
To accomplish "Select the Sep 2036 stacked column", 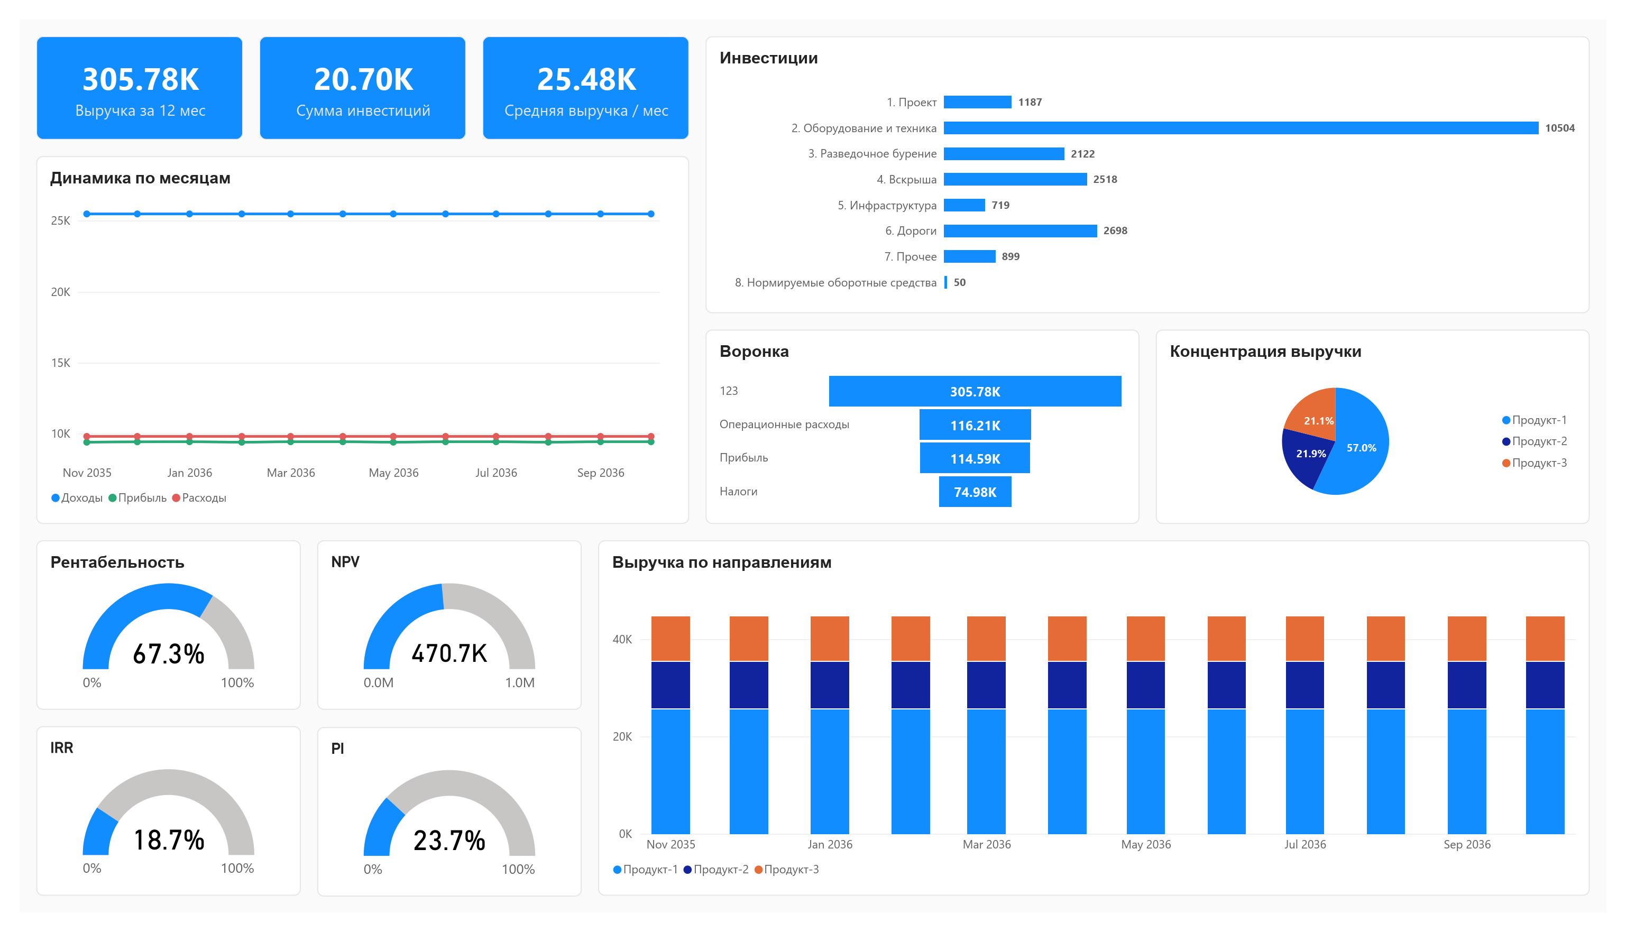I will 1467,725.
